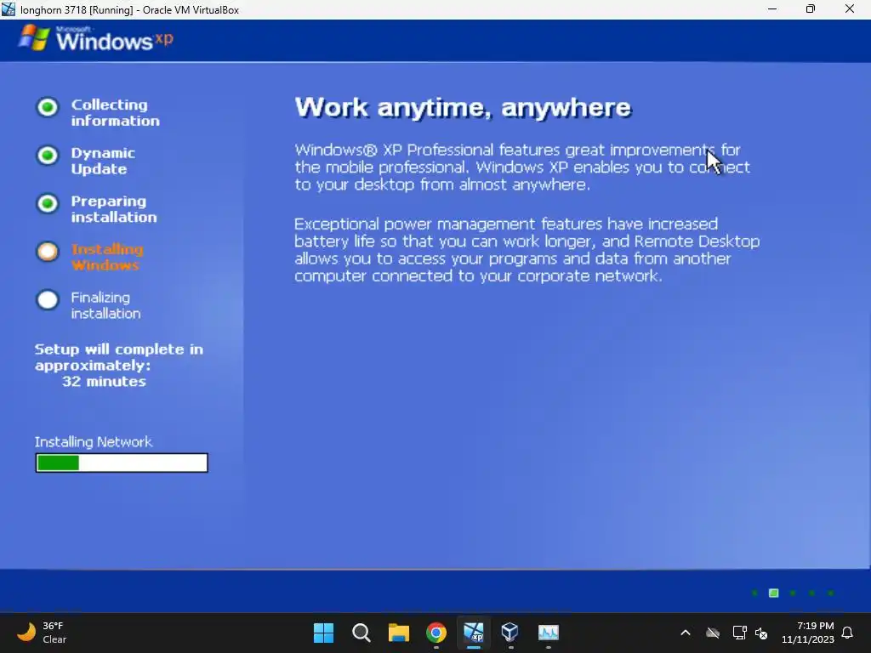This screenshot has width=871, height=653.
Task: Click the Dynamic Update step indicator
Action: coord(48,156)
